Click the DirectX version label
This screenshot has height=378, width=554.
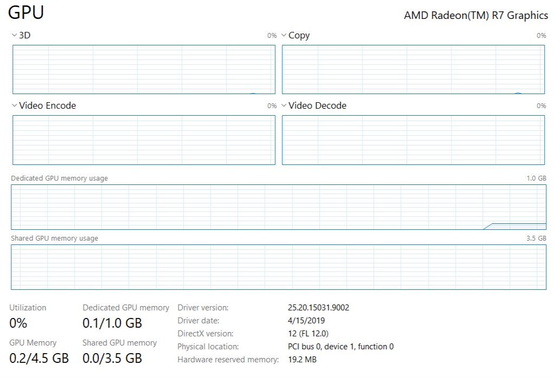tap(205, 334)
